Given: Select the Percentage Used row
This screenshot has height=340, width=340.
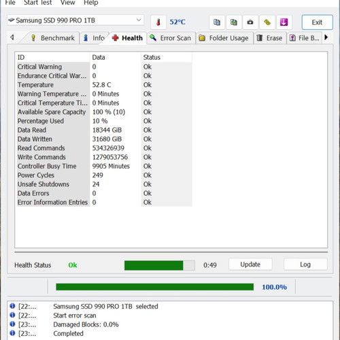Looking at the screenshot, I should point(104,121).
